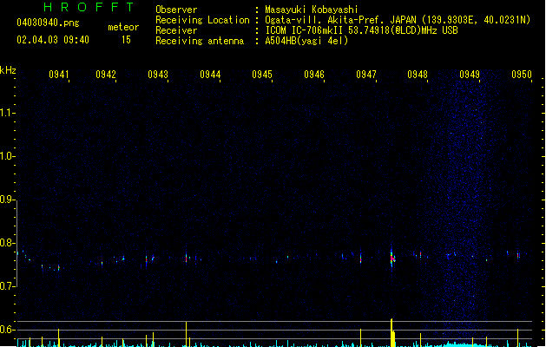Screen dimensions: 546x347
Task: Click the 0.9 kHz axis label
Action: pyautogui.click(x=6, y=200)
